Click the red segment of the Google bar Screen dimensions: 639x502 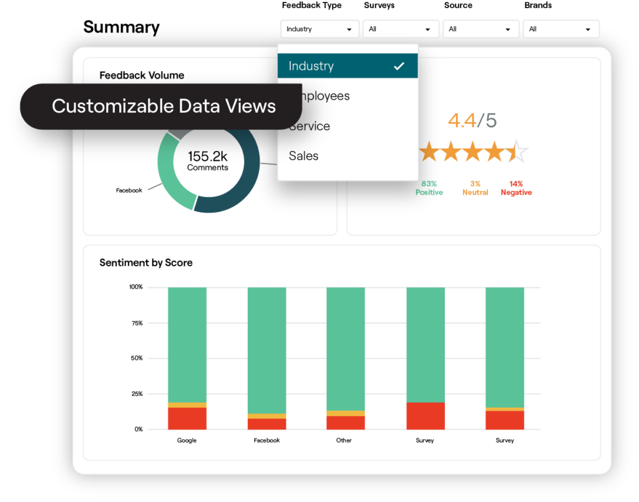tap(187, 418)
